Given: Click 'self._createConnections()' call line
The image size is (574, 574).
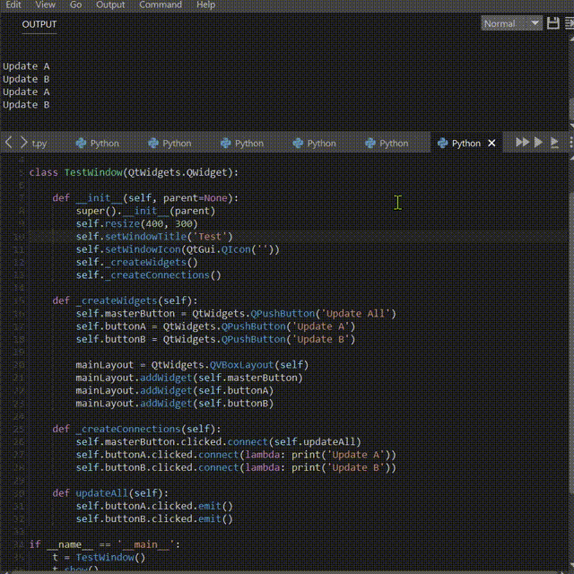Looking at the screenshot, I should (148, 275).
